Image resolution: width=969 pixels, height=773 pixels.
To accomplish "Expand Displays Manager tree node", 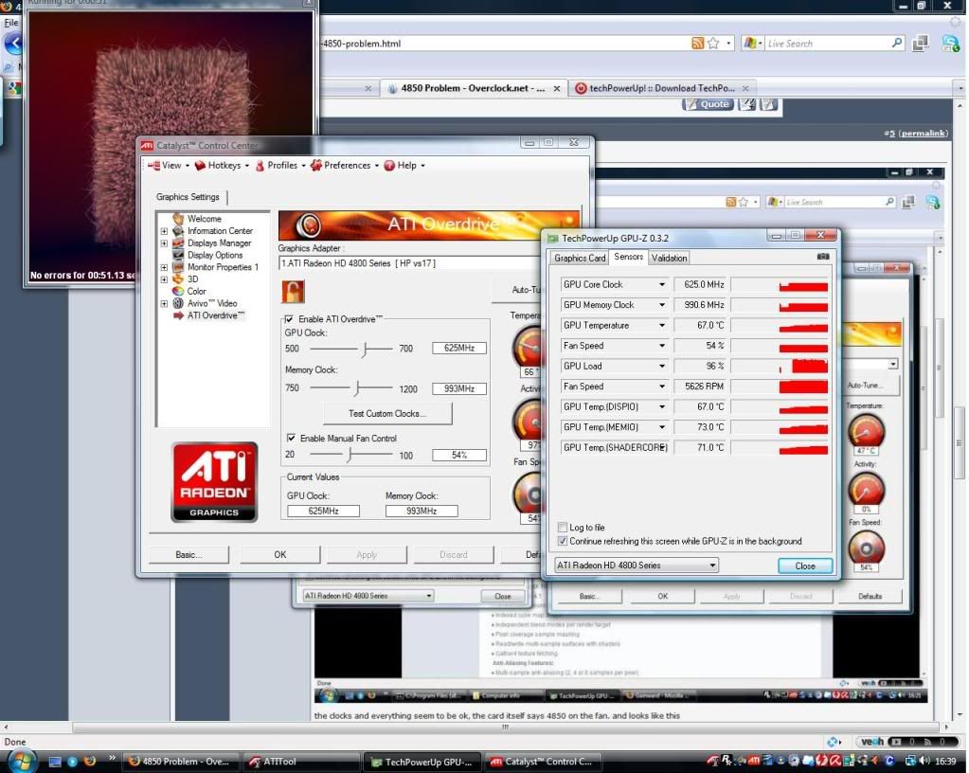I will [x=164, y=243].
